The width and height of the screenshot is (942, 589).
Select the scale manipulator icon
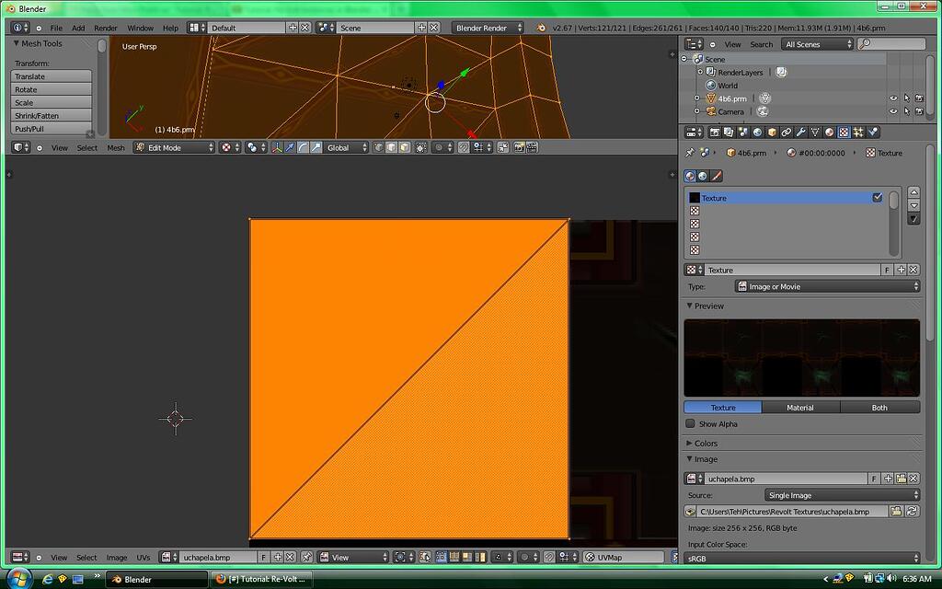point(316,147)
